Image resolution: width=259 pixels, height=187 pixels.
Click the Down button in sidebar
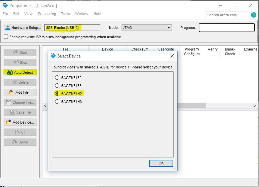[x=20, y=142]
